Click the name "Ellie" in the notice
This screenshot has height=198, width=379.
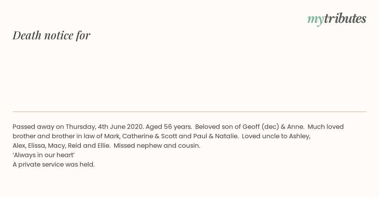(102, 146)
